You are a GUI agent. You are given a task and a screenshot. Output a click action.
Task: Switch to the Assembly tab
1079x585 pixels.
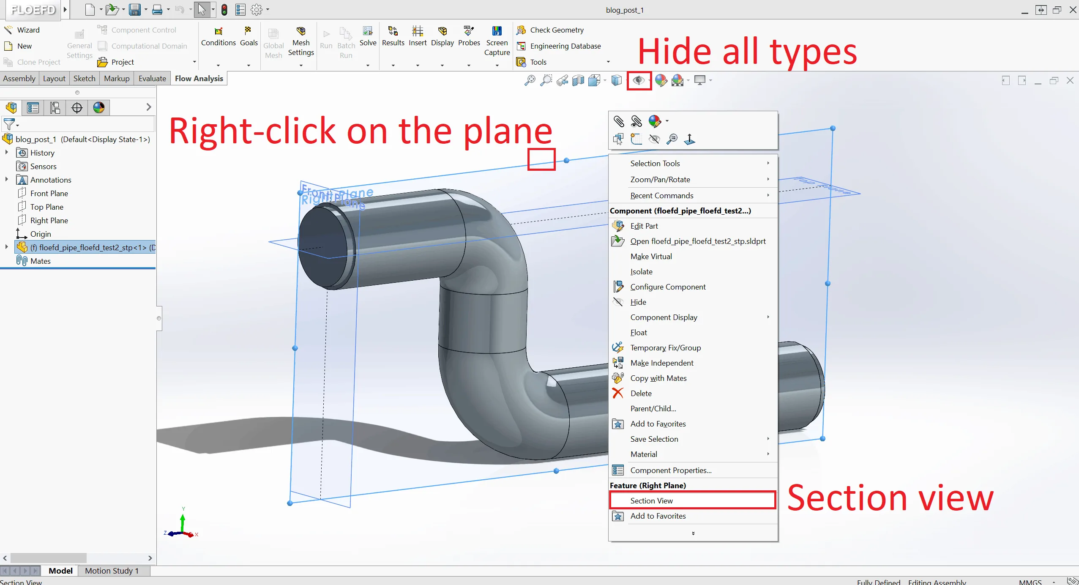pyautogui.click(x=19, y=79)
